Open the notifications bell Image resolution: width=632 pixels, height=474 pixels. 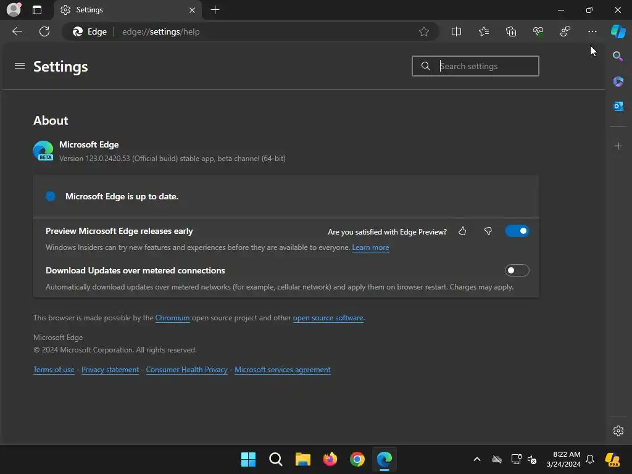click(590, 459)
